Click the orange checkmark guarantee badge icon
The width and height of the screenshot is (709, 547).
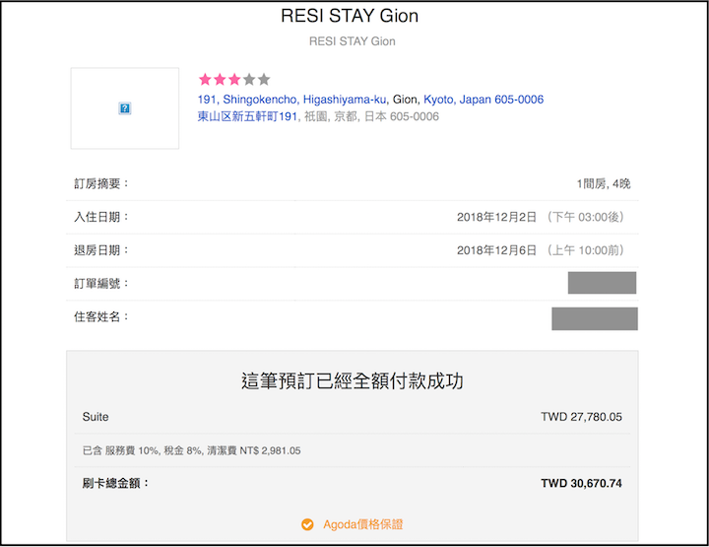coord(307,524)
